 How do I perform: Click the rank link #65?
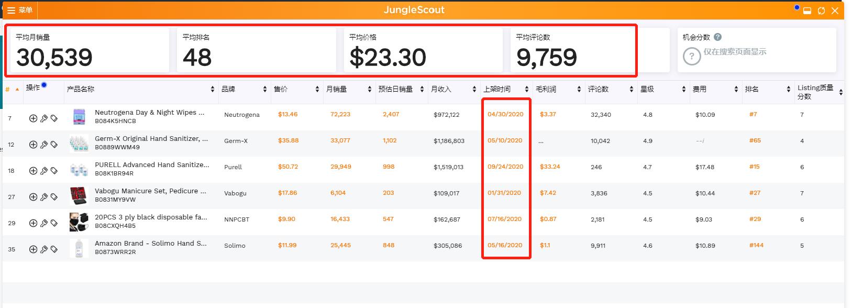[755, 140]
